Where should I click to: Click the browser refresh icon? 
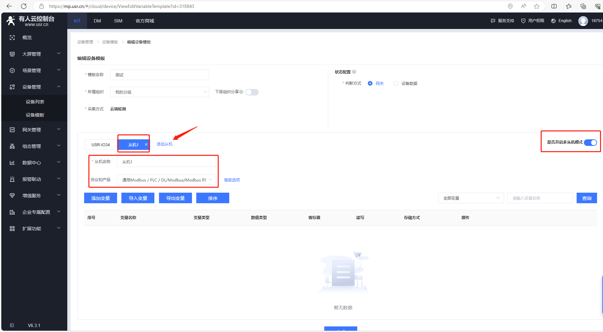24,6
